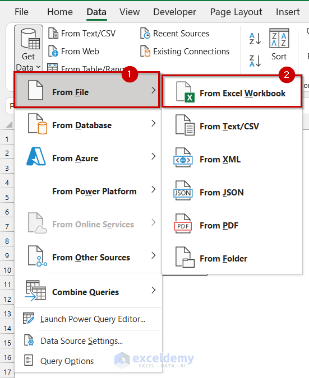The height and width of the screenshot is (378, 309).
Task: Click the Recent Sources ribbon label
Action: pos(181,34)
